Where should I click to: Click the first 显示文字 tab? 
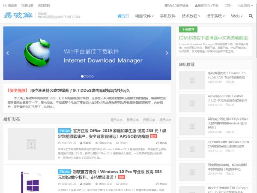click(117, 120)
